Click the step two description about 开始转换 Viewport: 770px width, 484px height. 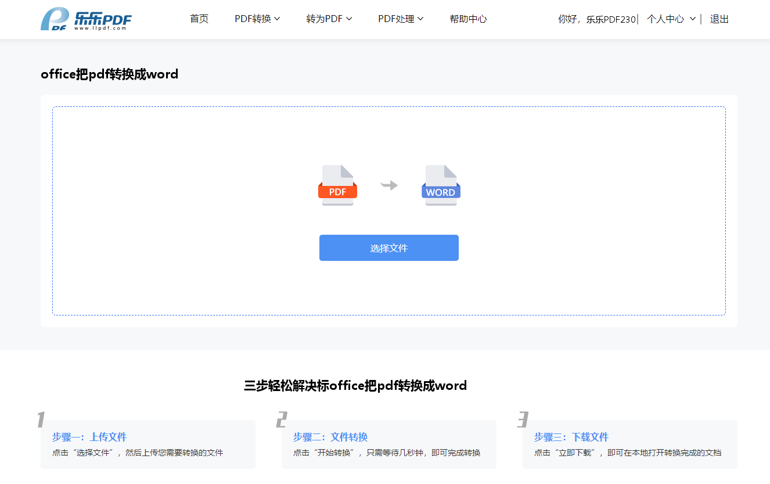coord(387,453)
